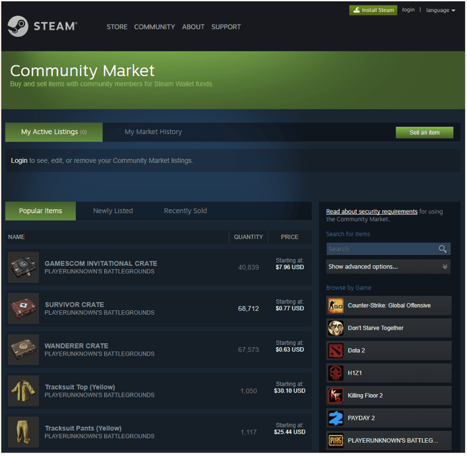Viewport: 467px width, 456px height.
Task: Click the $7.96 USD price
Action: coord(290,267)
